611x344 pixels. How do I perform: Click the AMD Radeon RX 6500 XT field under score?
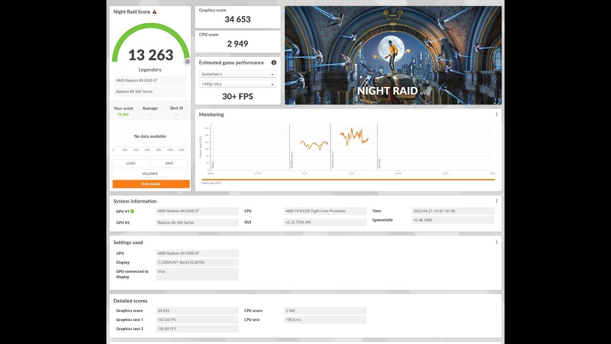point(150,80)
